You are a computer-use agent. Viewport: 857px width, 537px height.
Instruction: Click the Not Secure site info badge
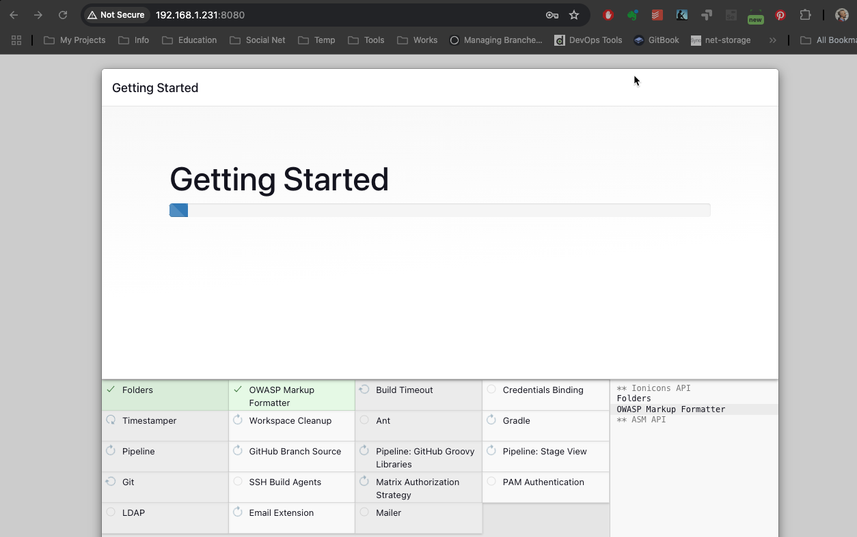pyautogui.click(x=116, y=15)
